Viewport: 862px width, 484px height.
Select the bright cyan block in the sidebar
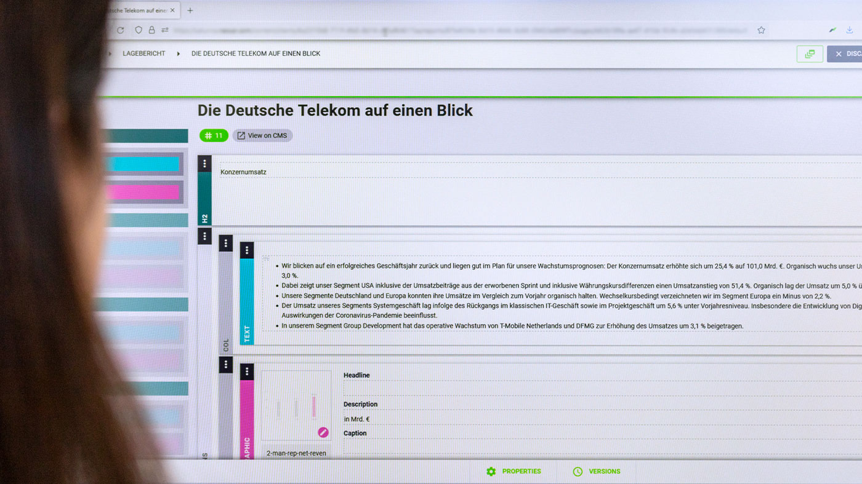143,164
